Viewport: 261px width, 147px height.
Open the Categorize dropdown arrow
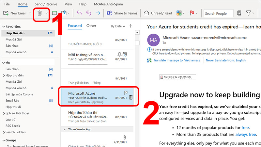point(183,13)
